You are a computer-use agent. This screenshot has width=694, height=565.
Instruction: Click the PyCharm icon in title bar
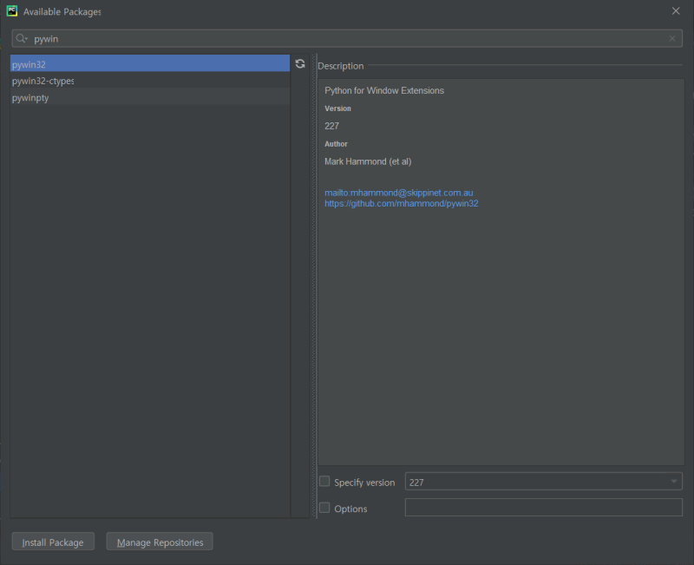[12, 11]
